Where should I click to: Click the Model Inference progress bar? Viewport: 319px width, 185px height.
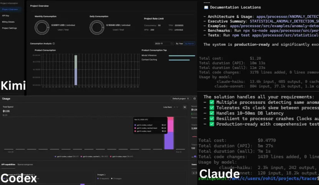coord(182,56)
